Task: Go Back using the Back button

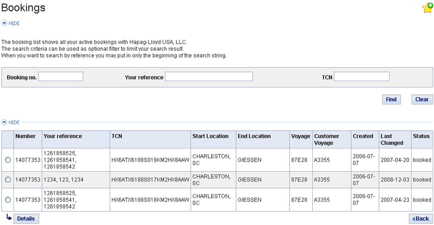Action: (x=421, y=219)
